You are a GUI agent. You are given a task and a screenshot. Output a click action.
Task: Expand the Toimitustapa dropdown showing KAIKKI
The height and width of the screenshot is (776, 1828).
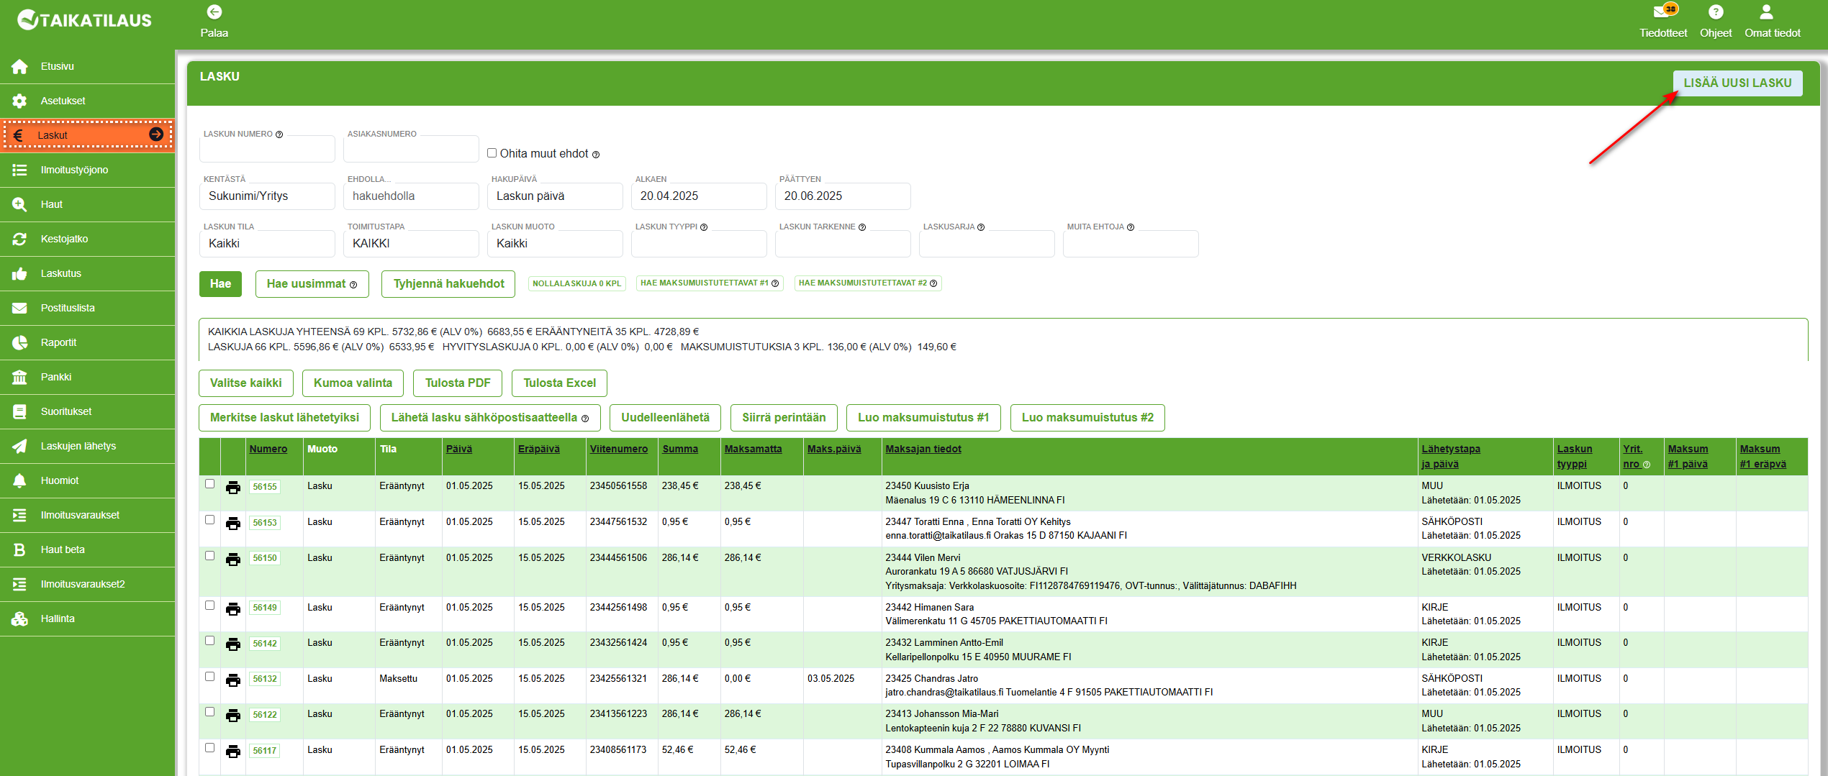[411, 244]
